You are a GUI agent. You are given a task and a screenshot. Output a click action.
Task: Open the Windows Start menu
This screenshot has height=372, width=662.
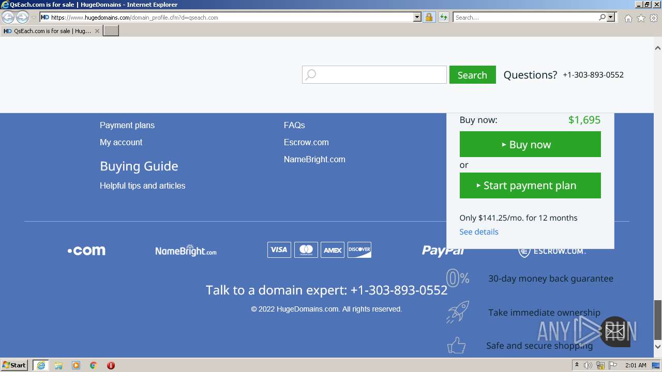point(14,365)
